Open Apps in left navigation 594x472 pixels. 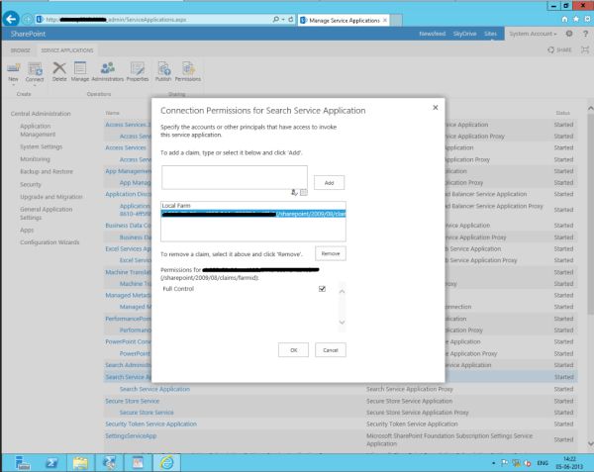coord(27,231)
